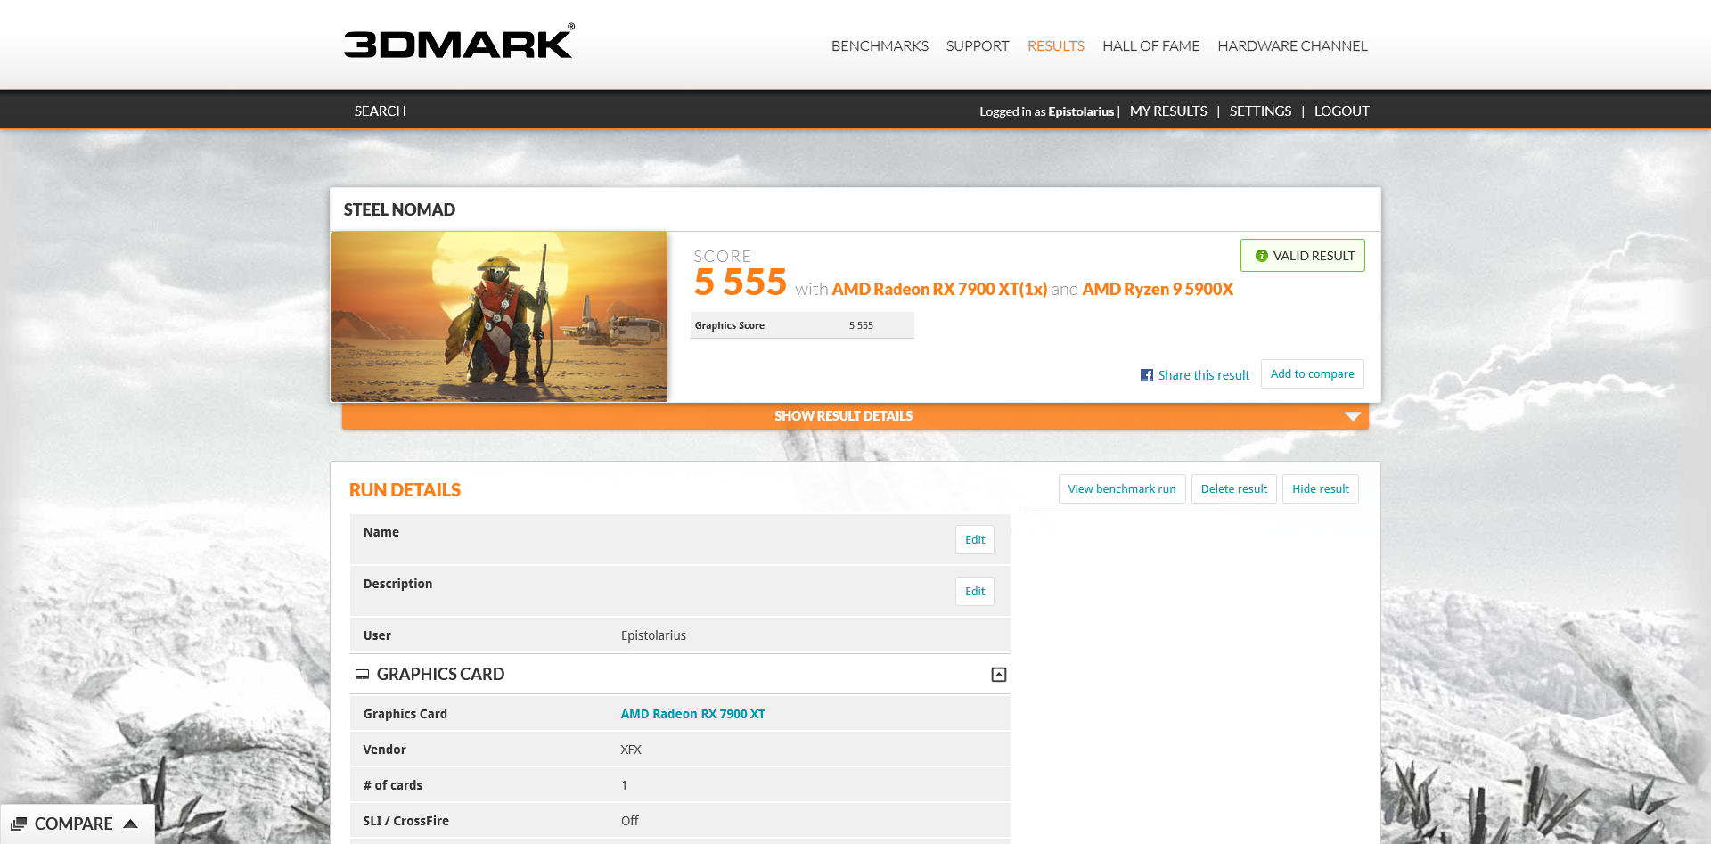Click the score value 5 555
Image resolution: width=1711 pixels, height=844 pixels.
coord(741,283)
